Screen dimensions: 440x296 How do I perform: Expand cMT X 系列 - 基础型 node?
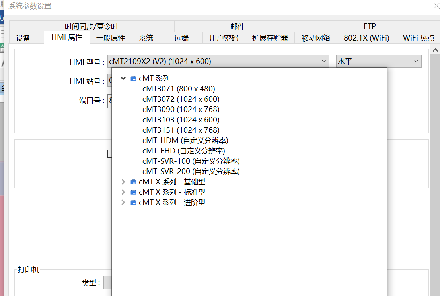click(x=123, y=182)
